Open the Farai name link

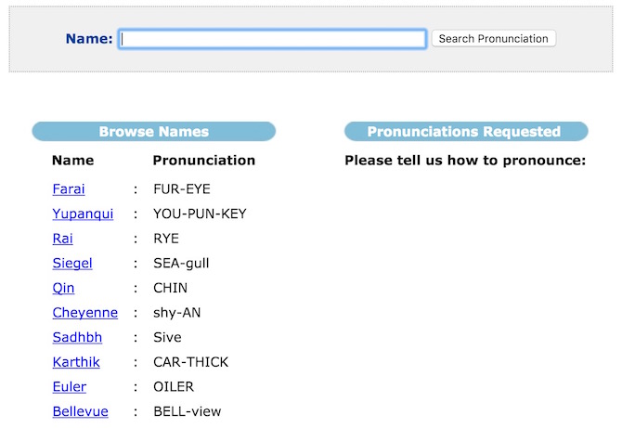69,189
